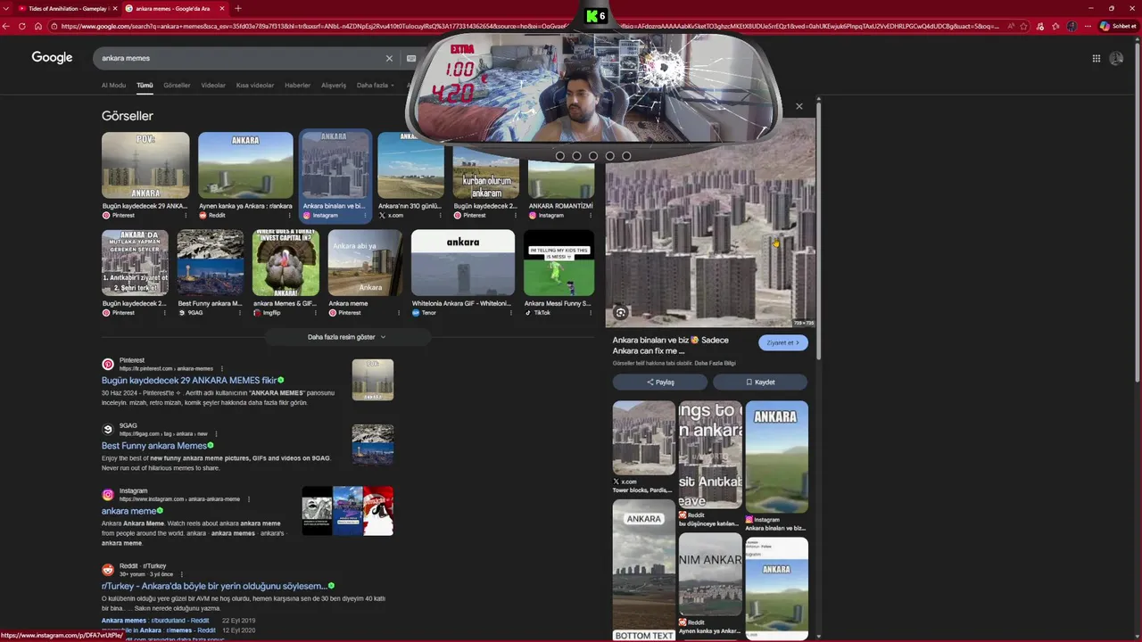1142x642 pixels.
Task: Open the large preview image of Ankara buildings
Action: tap(710, 223)
